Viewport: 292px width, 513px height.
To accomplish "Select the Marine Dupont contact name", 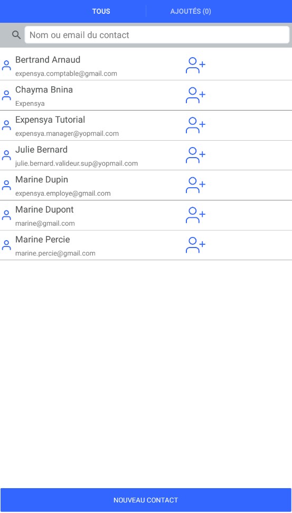I will point(44,210).
